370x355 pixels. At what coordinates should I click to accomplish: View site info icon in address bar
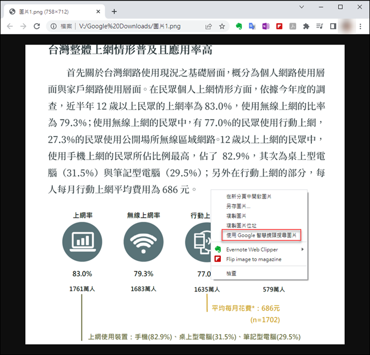pos(54,26)
